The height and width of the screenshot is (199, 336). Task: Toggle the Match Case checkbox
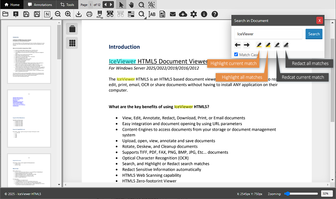click(x=236, y=54)
